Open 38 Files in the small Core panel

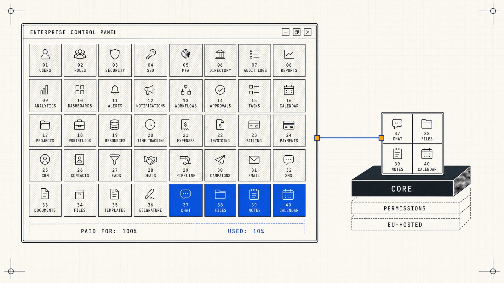[x=427, y=129]
